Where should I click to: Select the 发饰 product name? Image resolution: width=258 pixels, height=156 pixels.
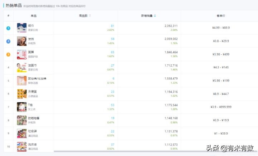pos(31,39)
